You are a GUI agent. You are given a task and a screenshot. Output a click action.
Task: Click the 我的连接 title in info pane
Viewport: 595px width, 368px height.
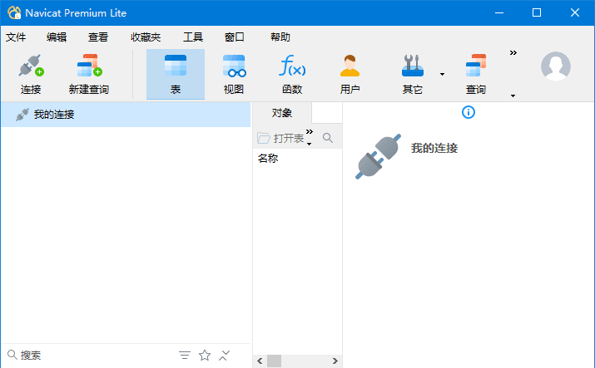click(x=434, y=148)
